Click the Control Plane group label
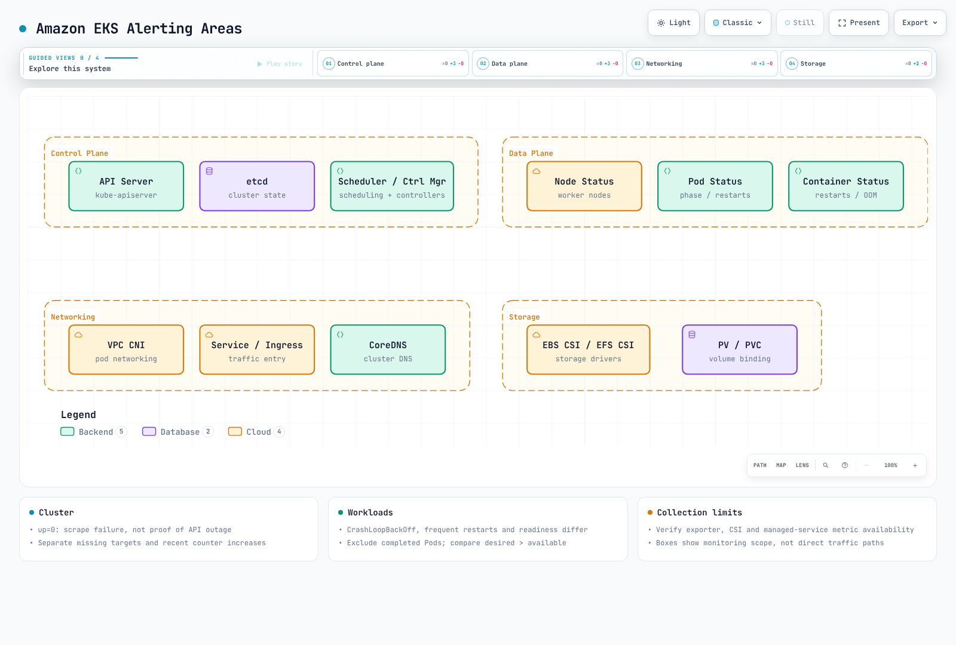The height and width of the screenshot is (645, 956). (x=79, y=153)
